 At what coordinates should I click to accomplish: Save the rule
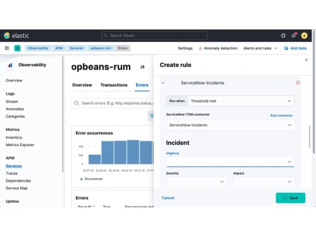[x=291, y=198]
